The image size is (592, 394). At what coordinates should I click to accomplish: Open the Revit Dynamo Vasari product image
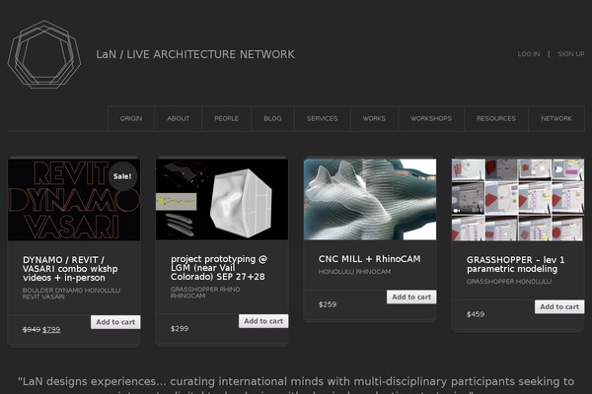(74, 200)
